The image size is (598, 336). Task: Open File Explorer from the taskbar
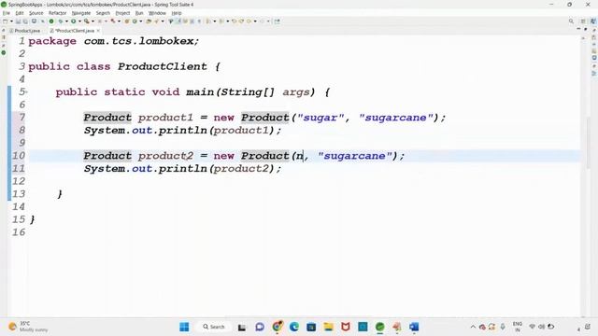pyautogui.click(x=328, y=327)
